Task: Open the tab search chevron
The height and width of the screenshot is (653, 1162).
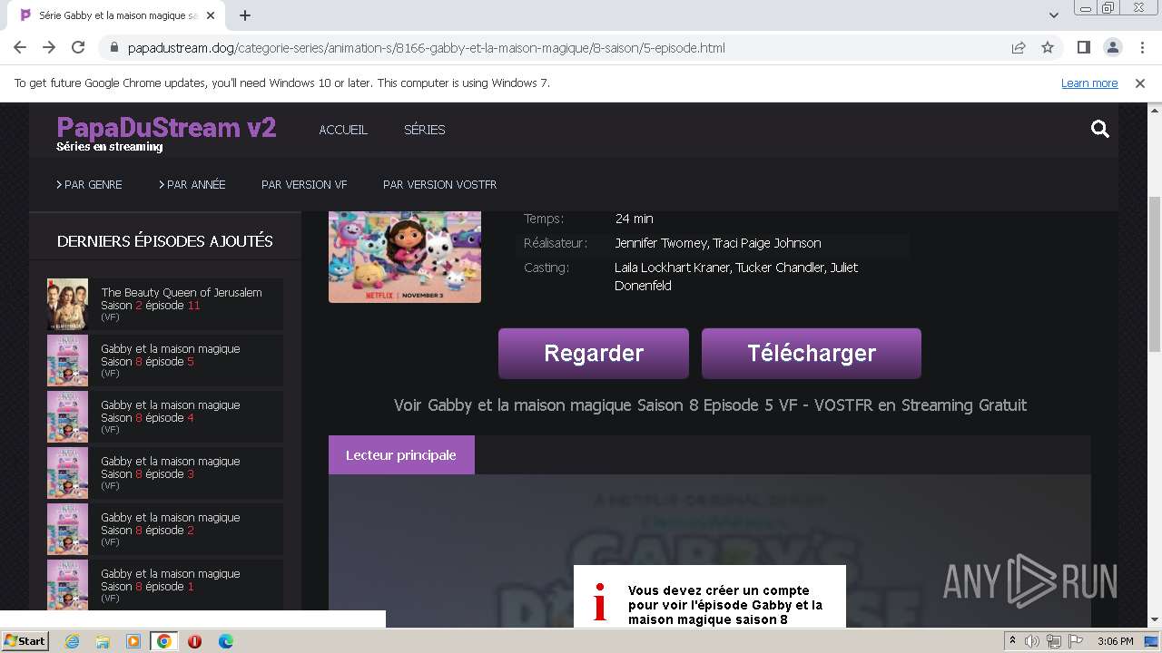Action: [1054, 15]
